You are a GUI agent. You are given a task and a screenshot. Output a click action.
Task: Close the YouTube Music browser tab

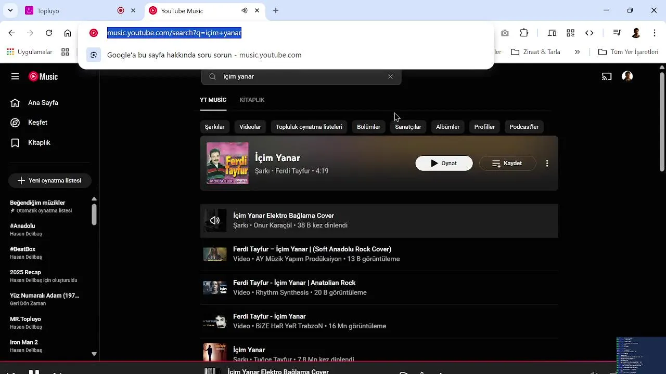(x=257, y=10)
